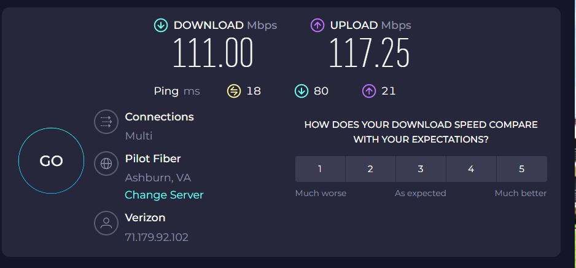Select rating 5 much better
This screenshot has width=576, height=268.
pos(521,169)
